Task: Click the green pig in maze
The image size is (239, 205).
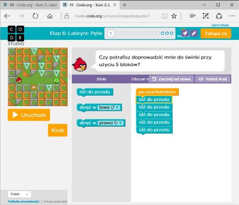Action: (x=56, y=80)
